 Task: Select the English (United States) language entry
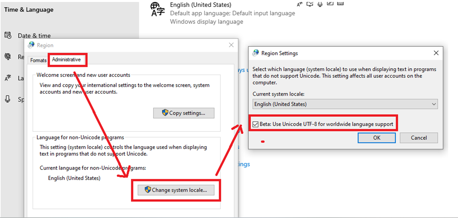point(200,5)
